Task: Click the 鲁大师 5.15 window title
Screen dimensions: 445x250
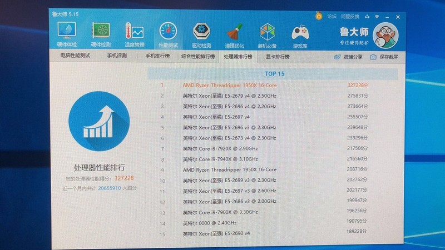Action: point(65,14)
